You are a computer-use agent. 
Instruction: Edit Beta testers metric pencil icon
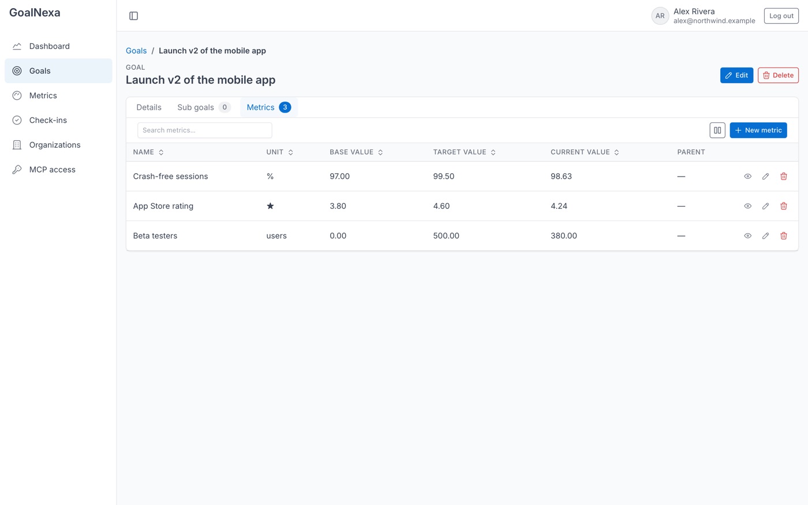pos(765,236)
